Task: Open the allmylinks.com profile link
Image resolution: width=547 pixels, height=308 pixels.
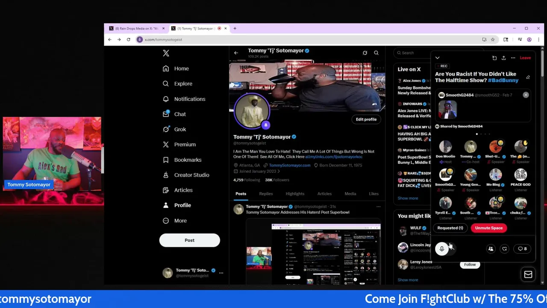Action: click(x=334, y=157)
